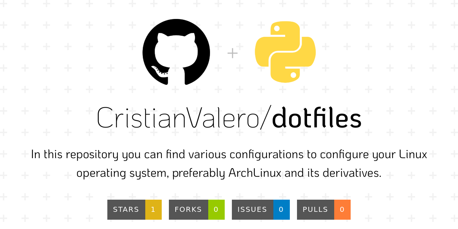Click the eye dot on the Python logo
This screenshot has width=458, height=229.
pyautogui.click(x=277, y=29)
